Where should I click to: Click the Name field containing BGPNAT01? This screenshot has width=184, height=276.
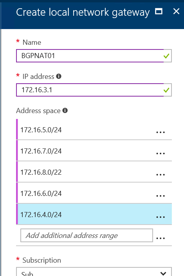(x=94, y=56)
